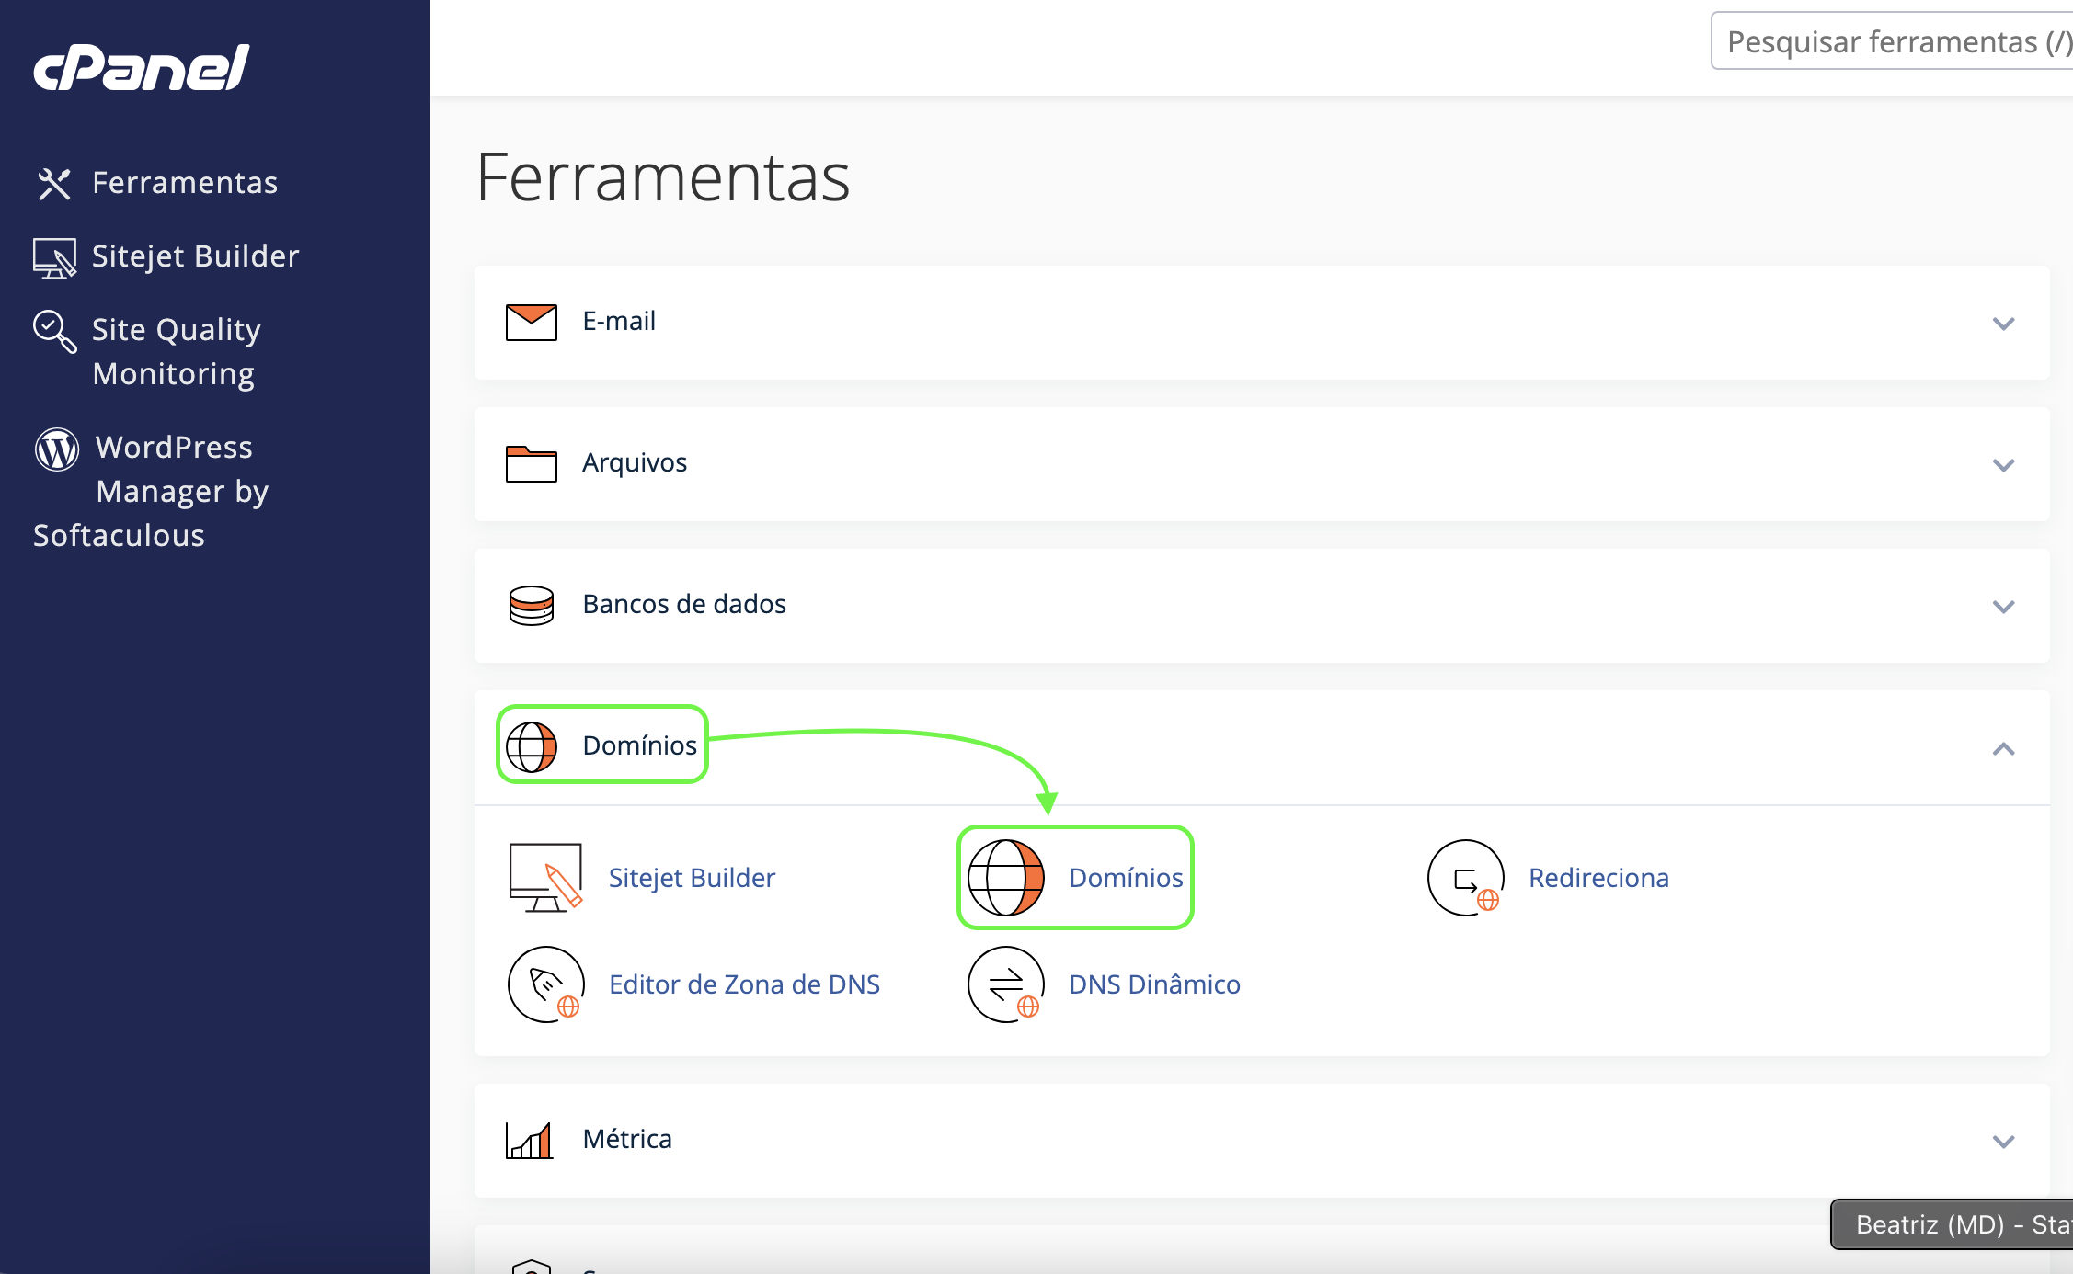
Task: Click the DNS Dinâmico arrows icon
Action: 1006,984
